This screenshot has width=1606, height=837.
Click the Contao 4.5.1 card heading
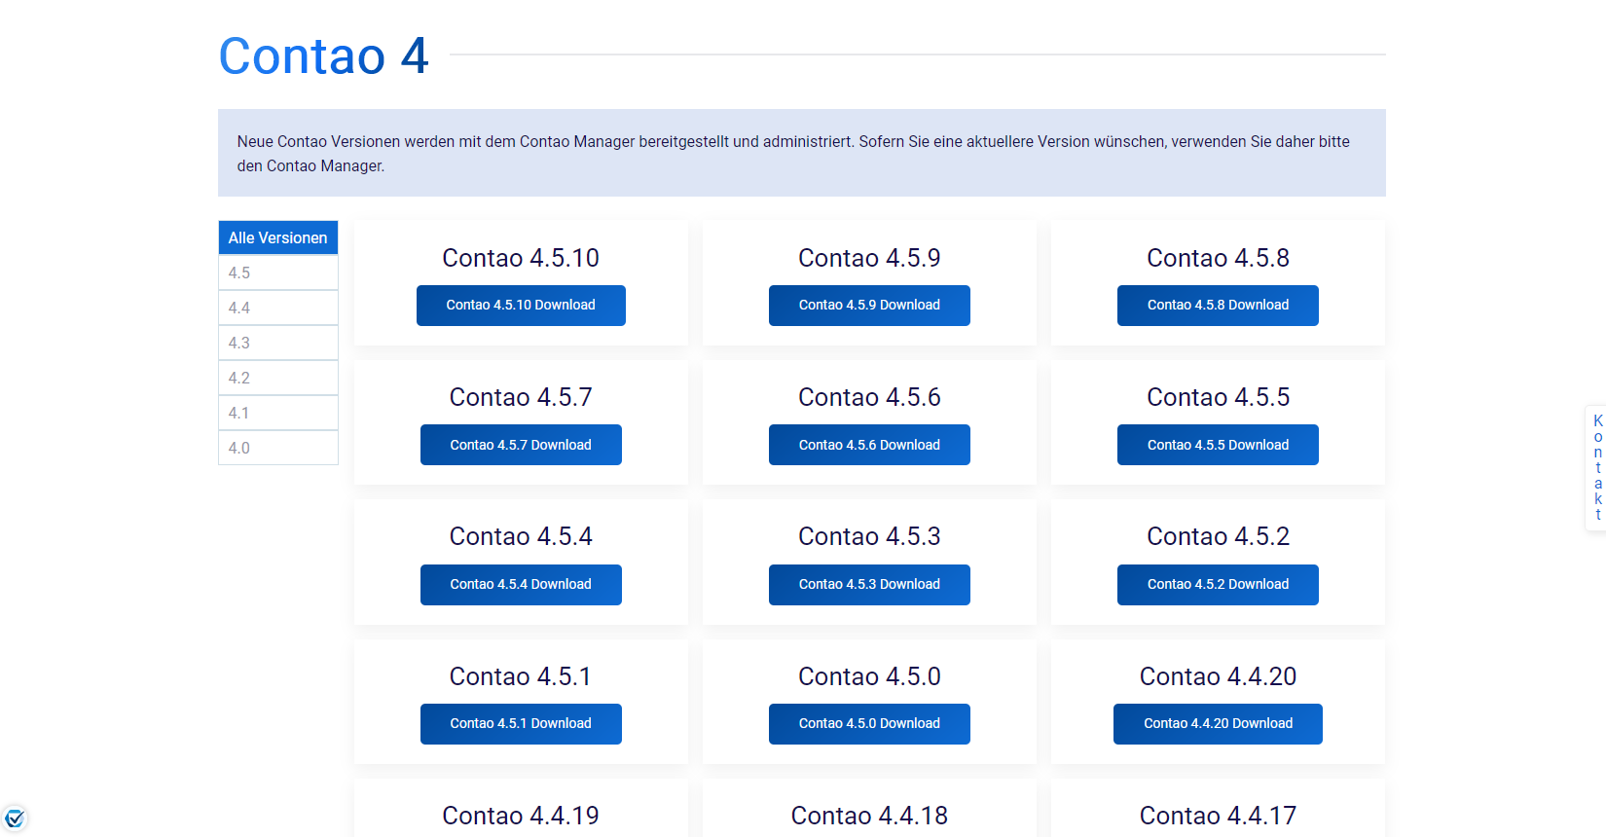(x=521, y=676)
